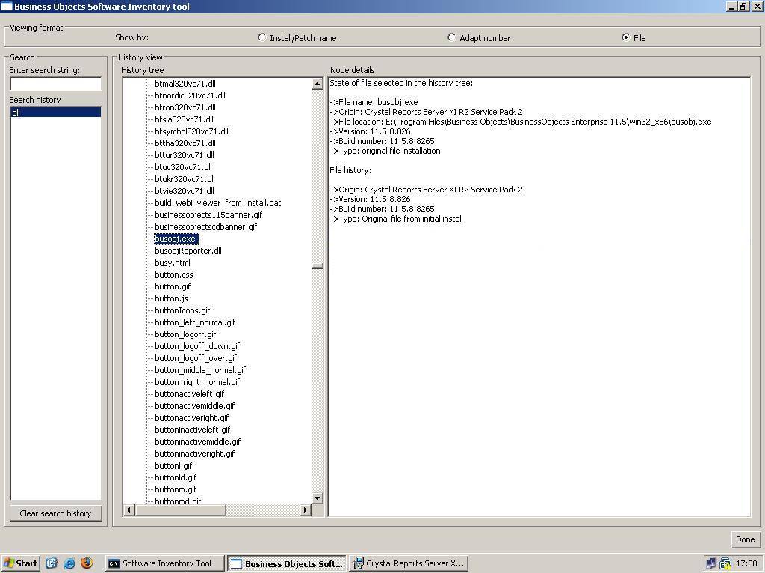This screenshot has width=765, height=573.
Task: Select bttur320vc71.dll file node
Action: pyautogui.click(x=185, y=155)
